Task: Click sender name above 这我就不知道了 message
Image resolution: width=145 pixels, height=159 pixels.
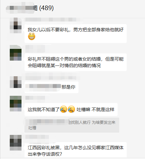Action: 35,98
